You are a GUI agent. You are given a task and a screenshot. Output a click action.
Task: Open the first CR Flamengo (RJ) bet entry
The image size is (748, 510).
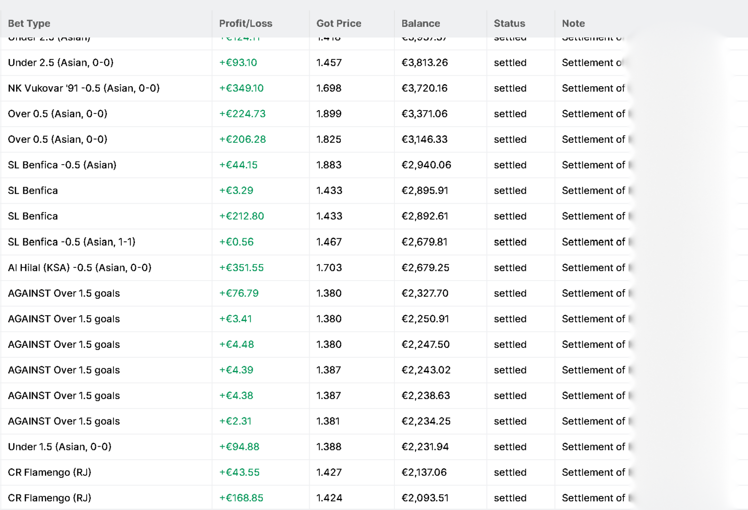click(49, 472)
